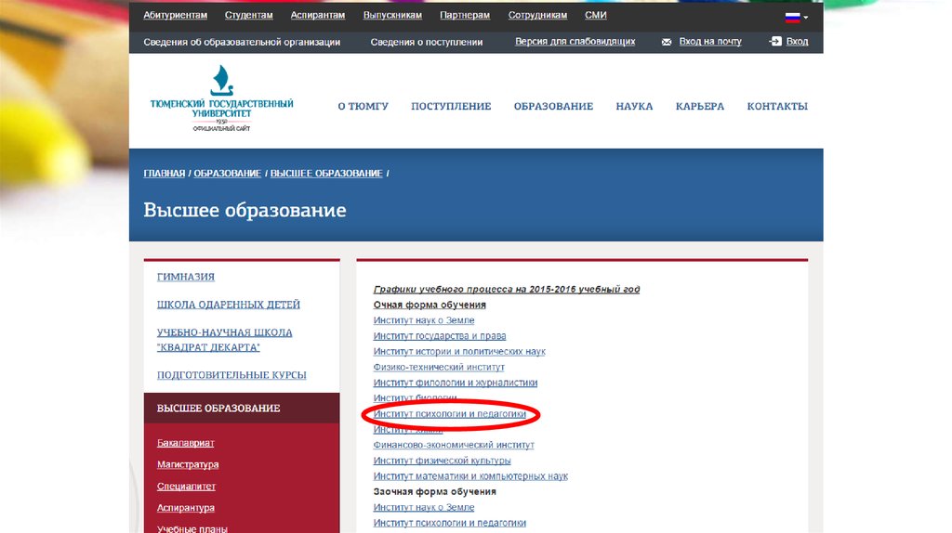Open the КОНТАКТЫ navigation item
Screen dimensions: 952x533
point(777,107)
